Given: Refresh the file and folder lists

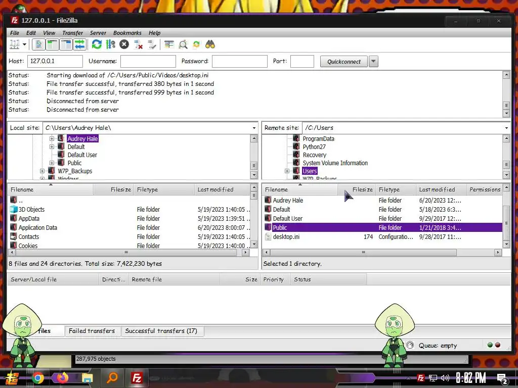Looking at the screenshot, I should [x=97, y=44].
